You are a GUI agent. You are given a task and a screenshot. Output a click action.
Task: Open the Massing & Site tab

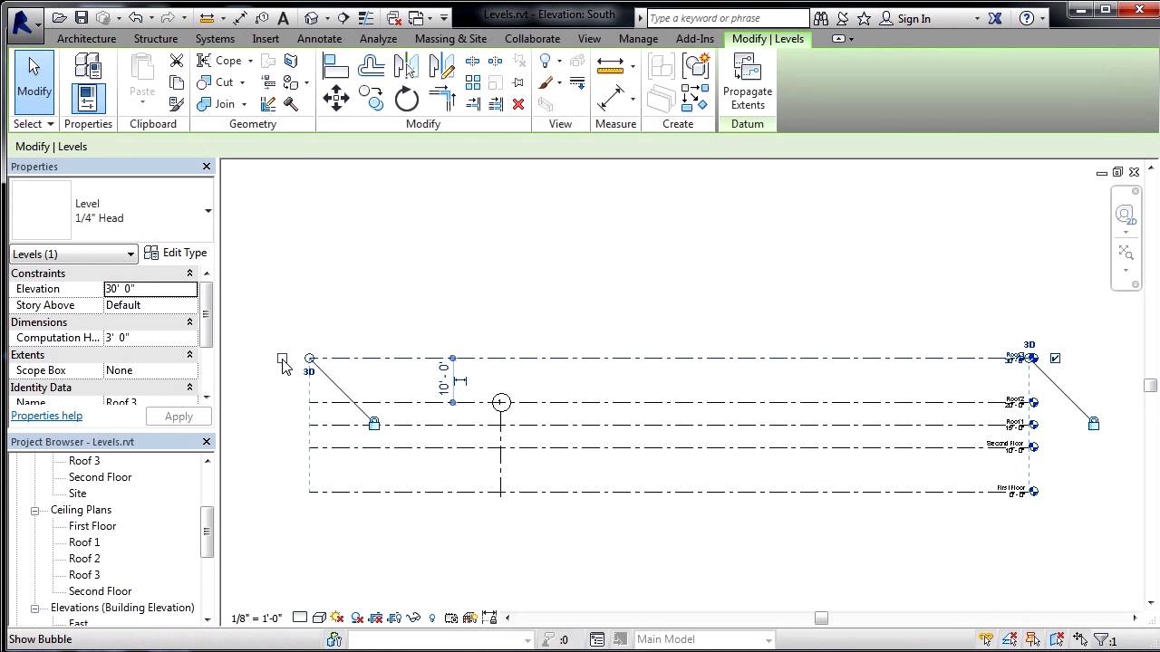click(x=450, y=39)
